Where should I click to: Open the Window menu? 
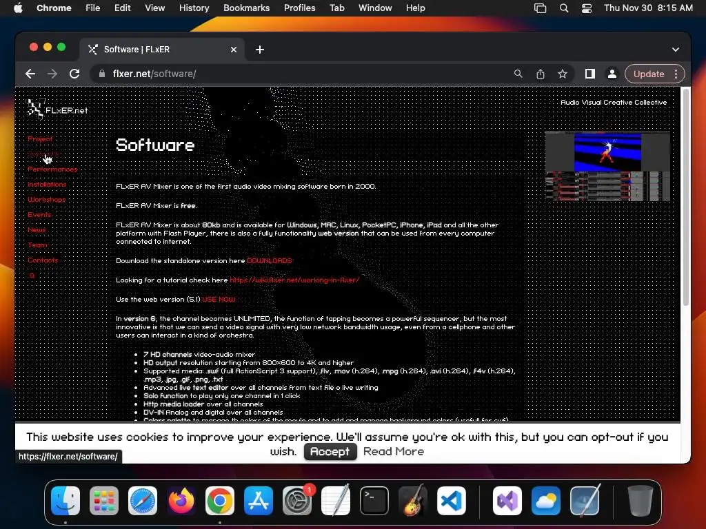click(375, 8)
